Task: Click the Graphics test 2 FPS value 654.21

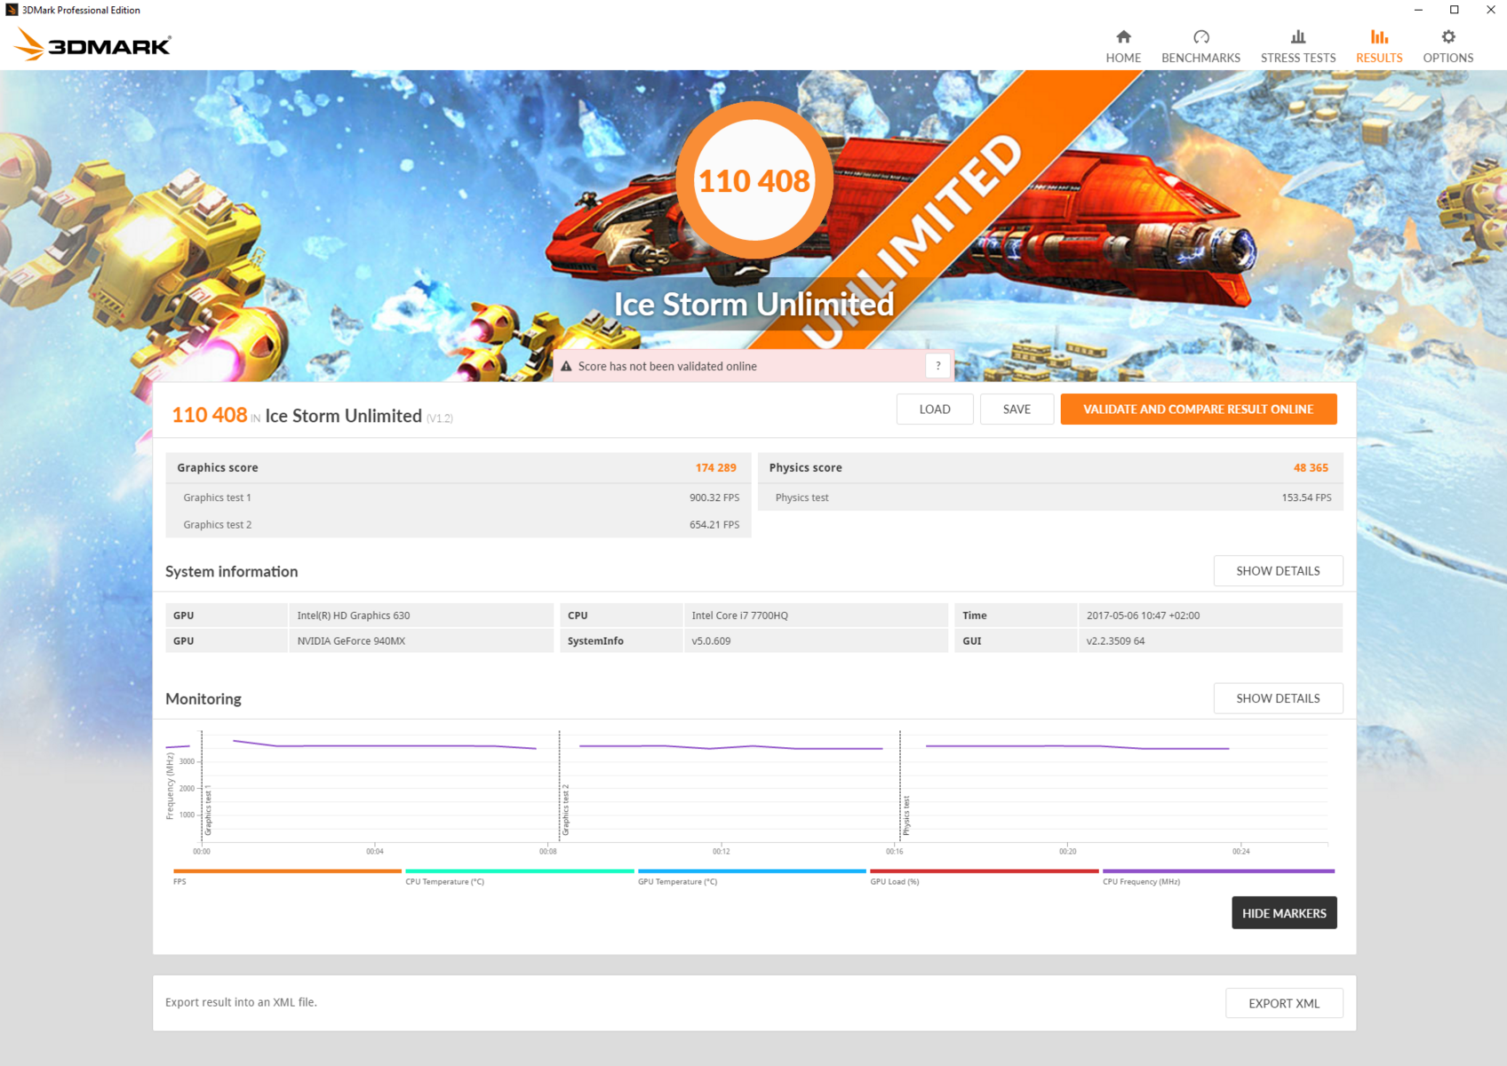Action: [x=714, y=525]
